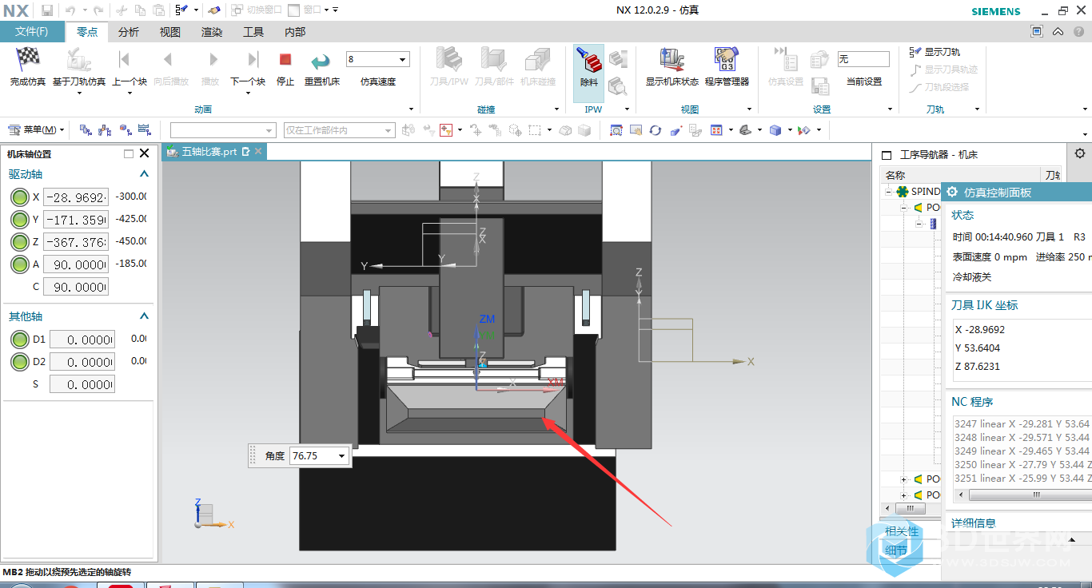Collapse the 驱动轴 section
Screen dimensions: 1092x588
pyautogui.click(x=145, y=174)
